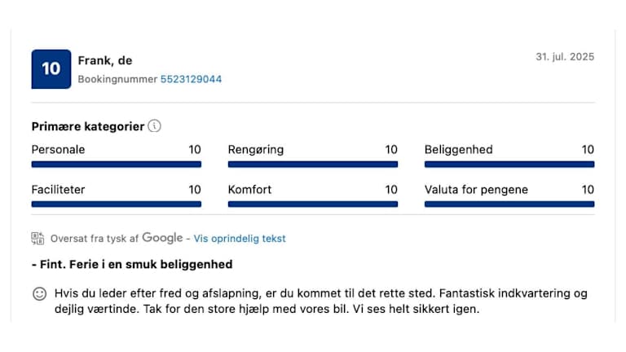Screen dimensions: 626x352
Task: Click the Beliggenhed rating bar
Action: click(x=509, y=164)
